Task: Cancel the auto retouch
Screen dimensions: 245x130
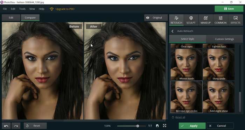Action: pyautogui.click(x=220, y=126)
